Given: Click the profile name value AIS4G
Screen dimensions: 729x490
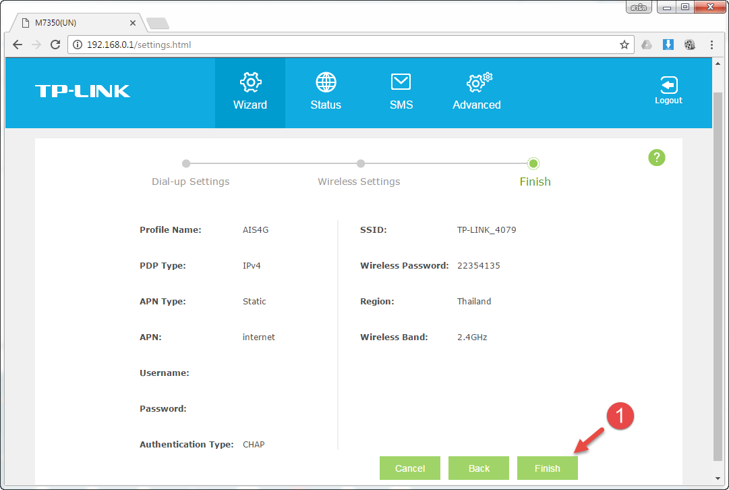Looking at the screenshot, I should [256, 230].
